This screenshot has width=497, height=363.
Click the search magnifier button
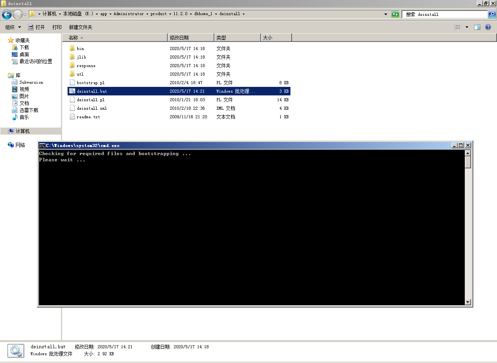491,14
